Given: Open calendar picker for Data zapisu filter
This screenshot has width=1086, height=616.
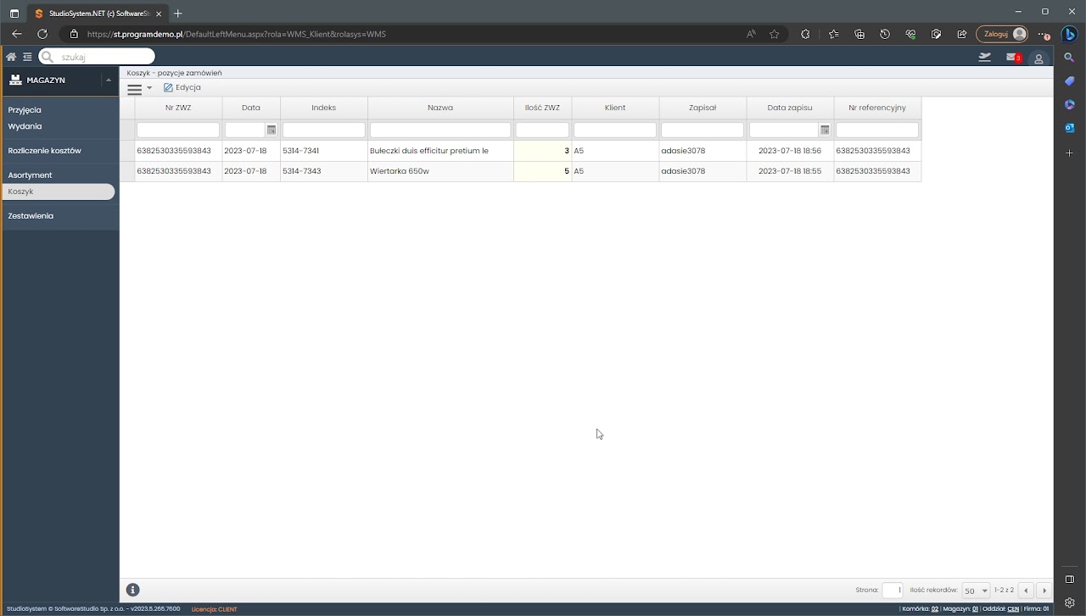Looking at the screenshot, I should point(825,130).
